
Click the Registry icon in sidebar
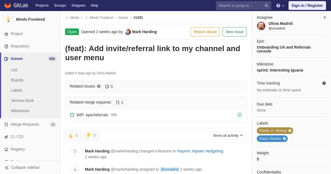[x=6, y=149]
